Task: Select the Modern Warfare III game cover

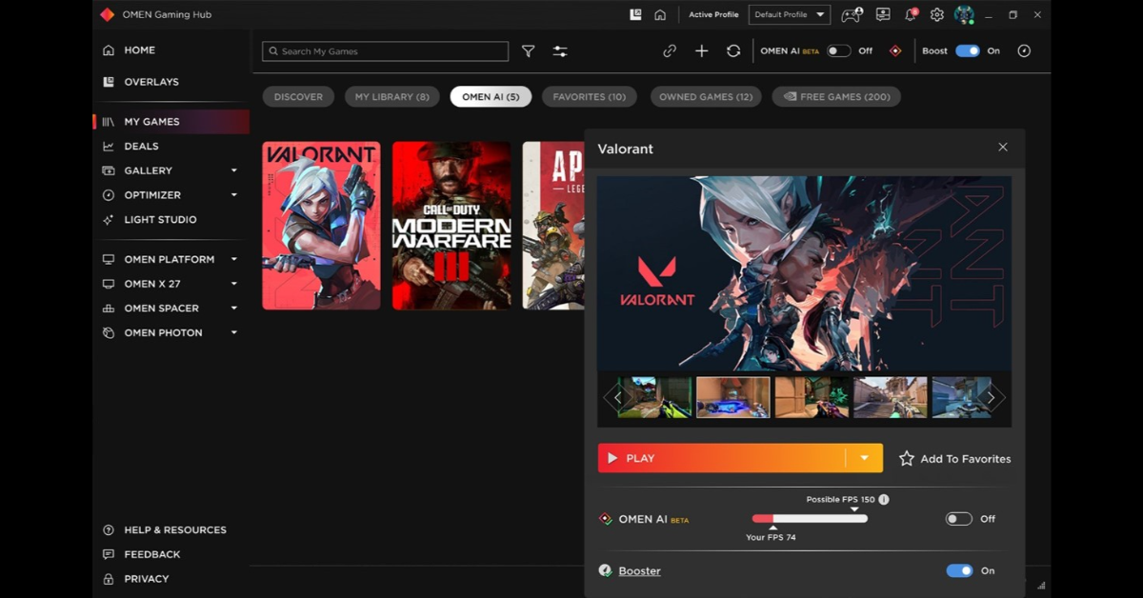Action: tap(451, 226)
